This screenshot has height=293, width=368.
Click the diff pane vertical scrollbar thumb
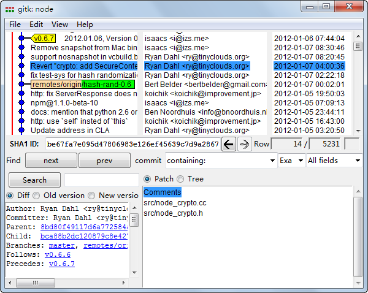point(134,220)
